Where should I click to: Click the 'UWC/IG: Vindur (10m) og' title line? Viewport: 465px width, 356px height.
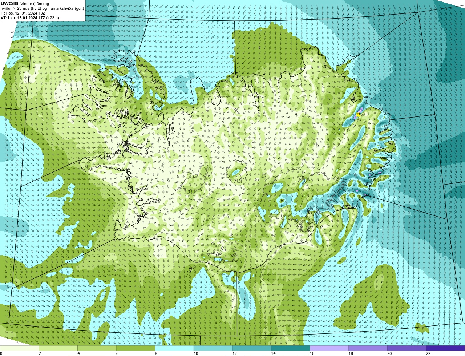(25, 4)
